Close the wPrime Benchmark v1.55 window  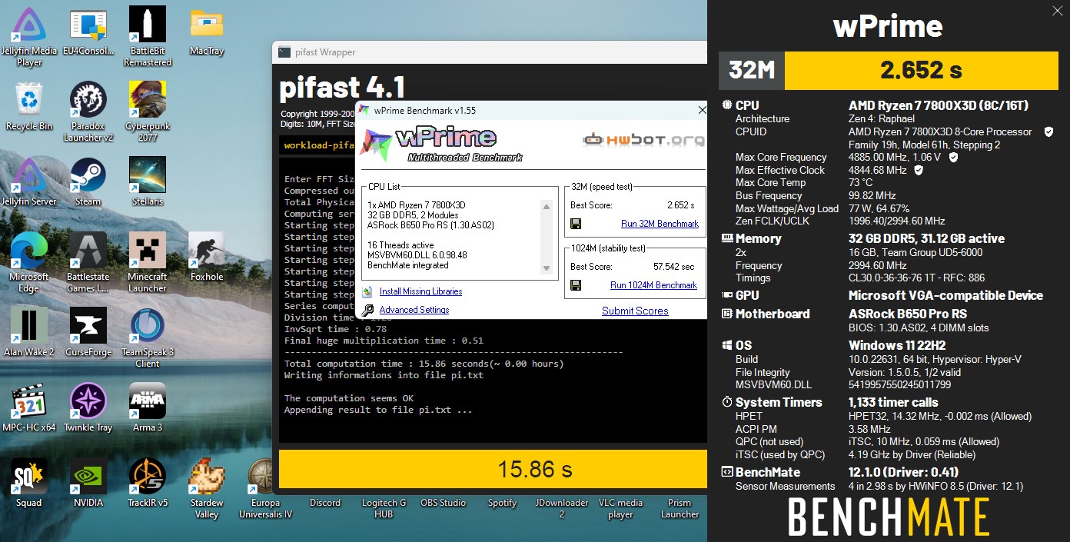[x=701, y=110]
